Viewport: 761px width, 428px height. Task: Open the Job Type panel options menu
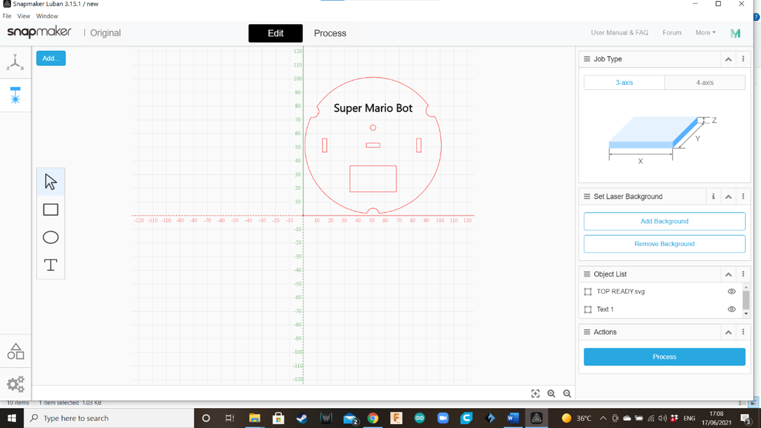click(x=743, y=59)
